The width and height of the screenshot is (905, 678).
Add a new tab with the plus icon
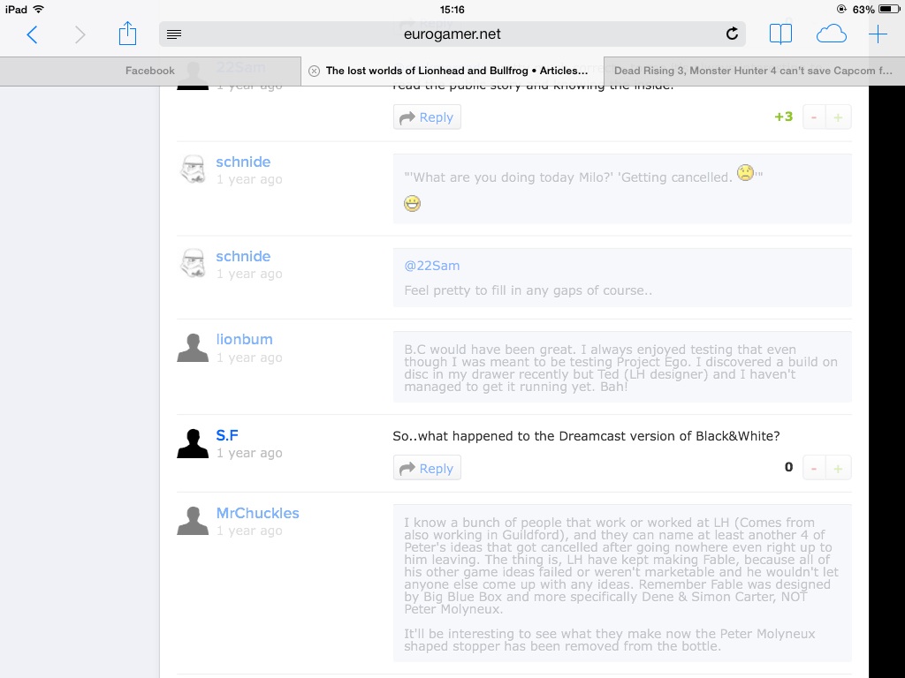(878, 34)
